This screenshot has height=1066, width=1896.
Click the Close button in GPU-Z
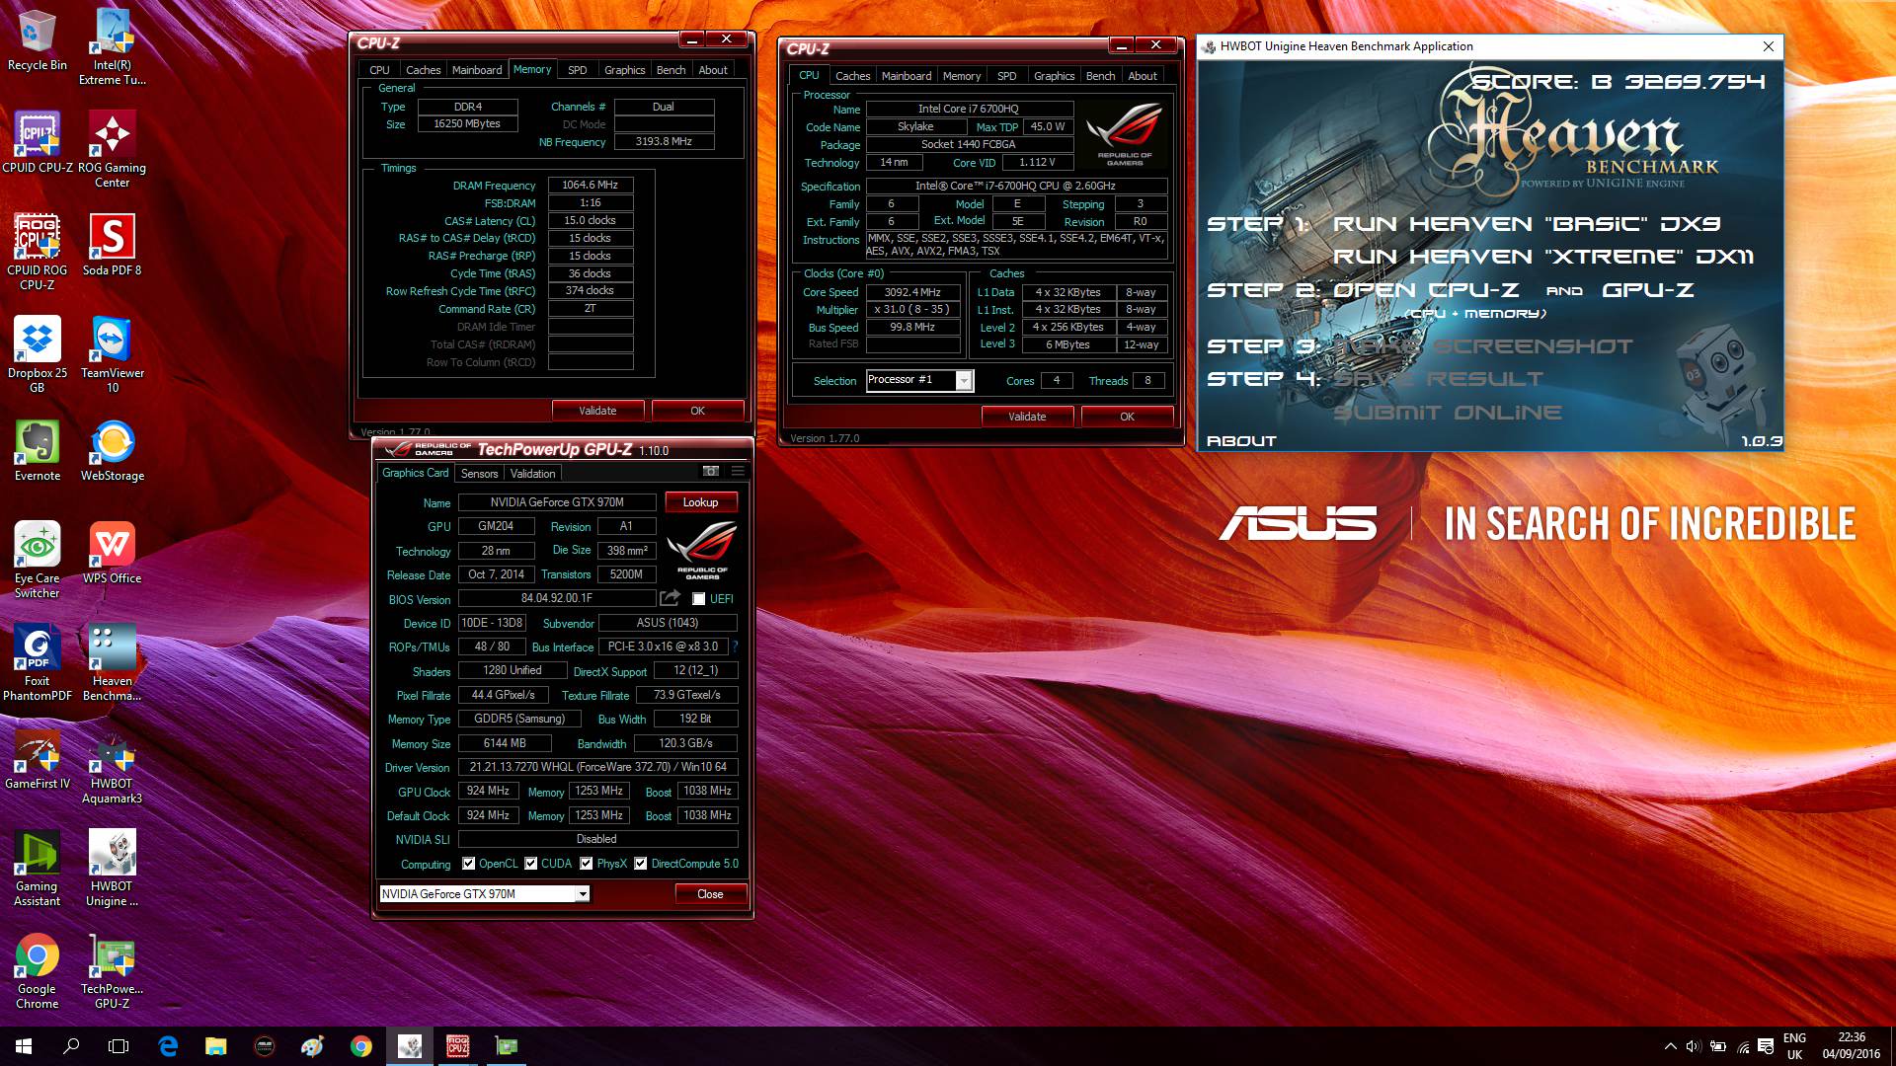710,894
